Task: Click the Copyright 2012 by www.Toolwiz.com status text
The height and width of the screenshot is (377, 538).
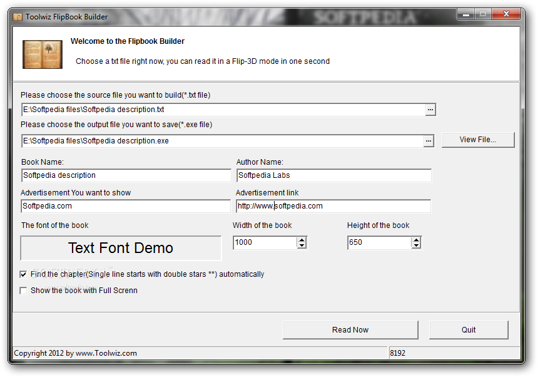Action: 76,353
